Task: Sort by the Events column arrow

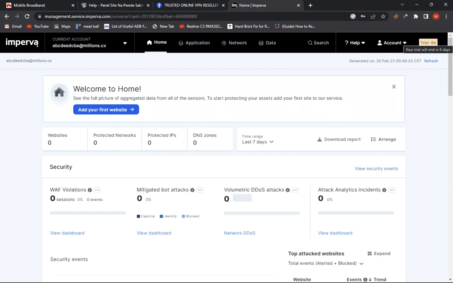Action: (370, 280)
